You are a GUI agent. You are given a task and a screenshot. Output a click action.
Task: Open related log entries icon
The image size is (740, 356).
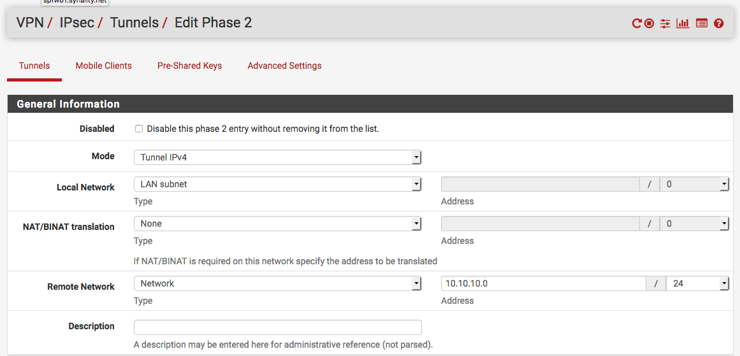[x=702, y=24]
